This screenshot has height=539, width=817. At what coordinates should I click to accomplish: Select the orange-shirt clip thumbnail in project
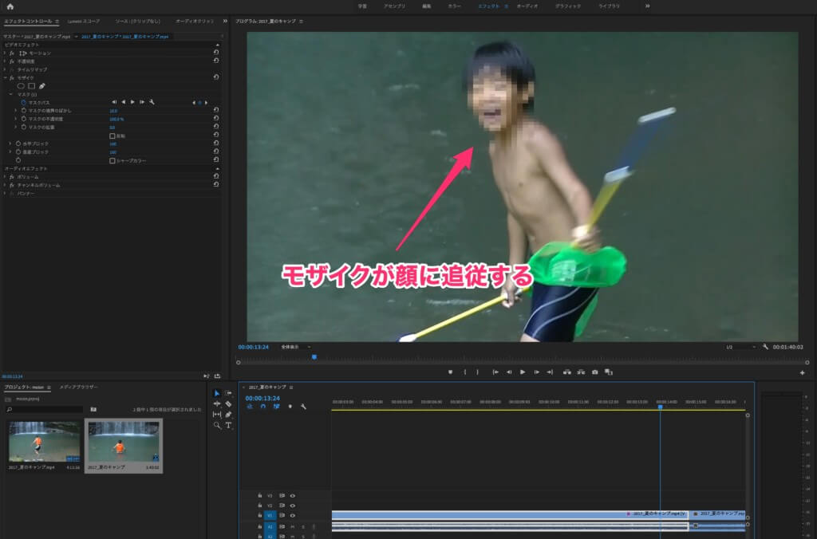[123, 443]
